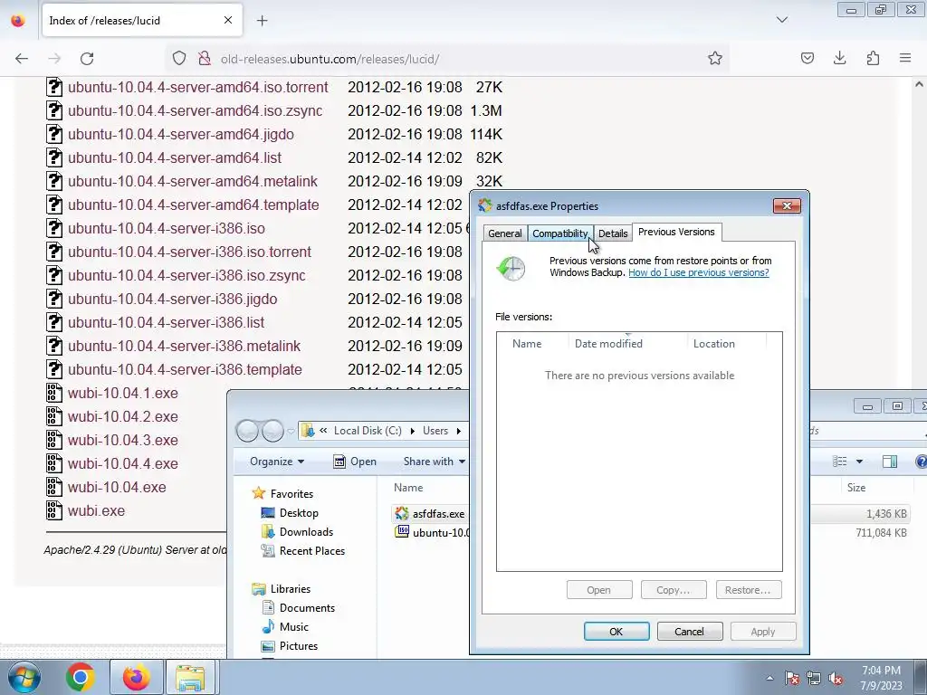Click the Firefox address bar URL
Screen dimensions: 927x695
330,59
